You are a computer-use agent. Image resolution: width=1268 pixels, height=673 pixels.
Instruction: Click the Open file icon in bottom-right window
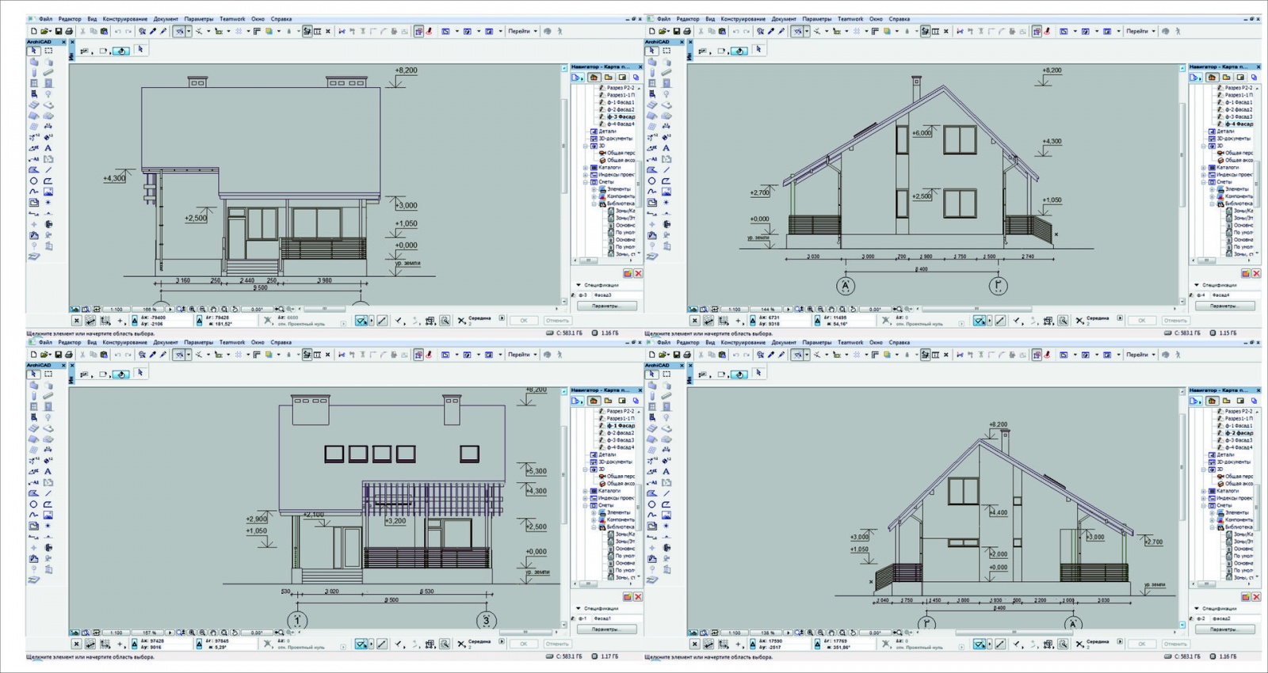663,355
